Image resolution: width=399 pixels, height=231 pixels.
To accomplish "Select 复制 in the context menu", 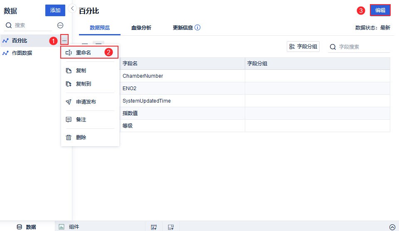I will pos(81,71).
